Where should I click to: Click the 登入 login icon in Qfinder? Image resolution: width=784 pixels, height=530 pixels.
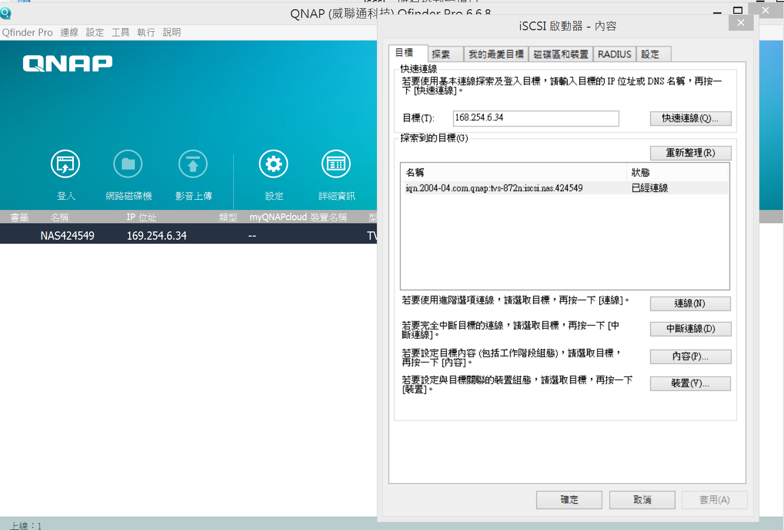pos(66,164)
